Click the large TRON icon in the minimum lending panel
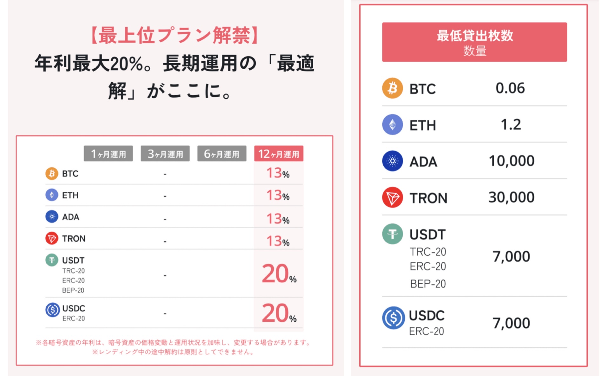The height and width of the screenshot is (376, 610). click(x=392, y=197)
